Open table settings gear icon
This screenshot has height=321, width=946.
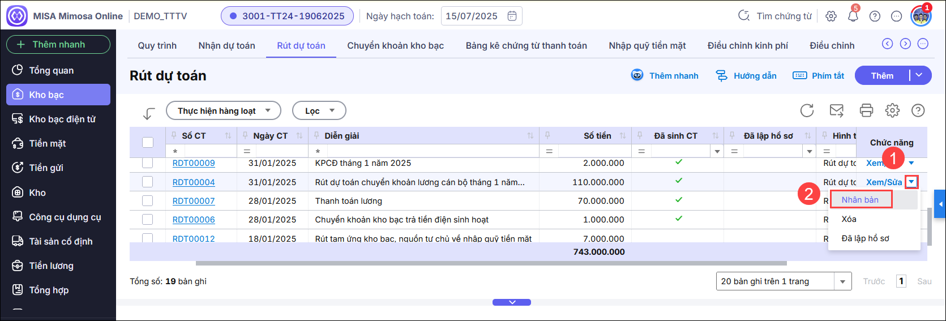tap(892, 110)
